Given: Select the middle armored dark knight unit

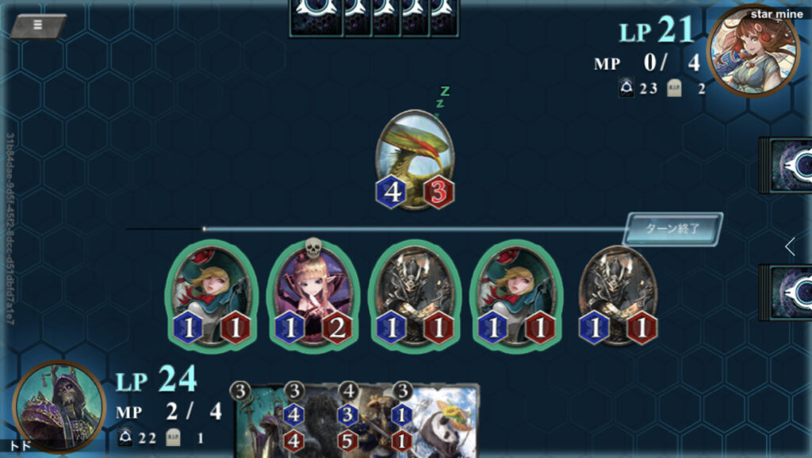Looking at the screenshot, I should pyautogui.click(x=414, y=296).
